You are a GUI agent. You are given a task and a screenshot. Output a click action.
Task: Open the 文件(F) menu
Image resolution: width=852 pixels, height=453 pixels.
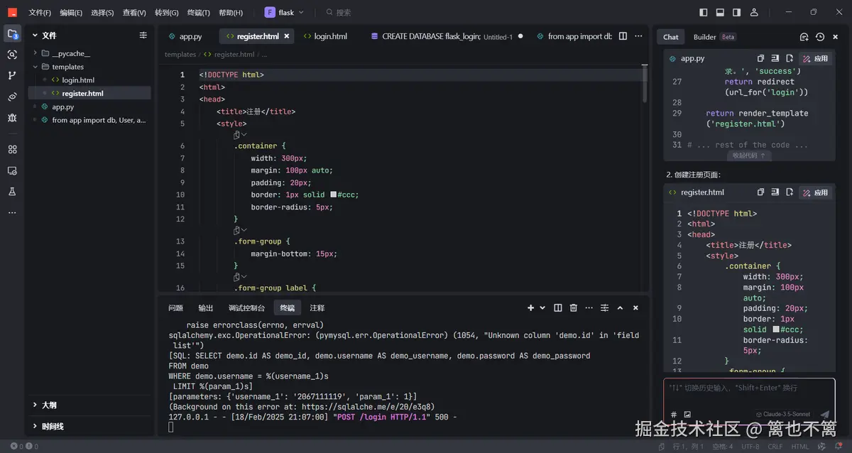pyautogui.click(x=40, y=13)
